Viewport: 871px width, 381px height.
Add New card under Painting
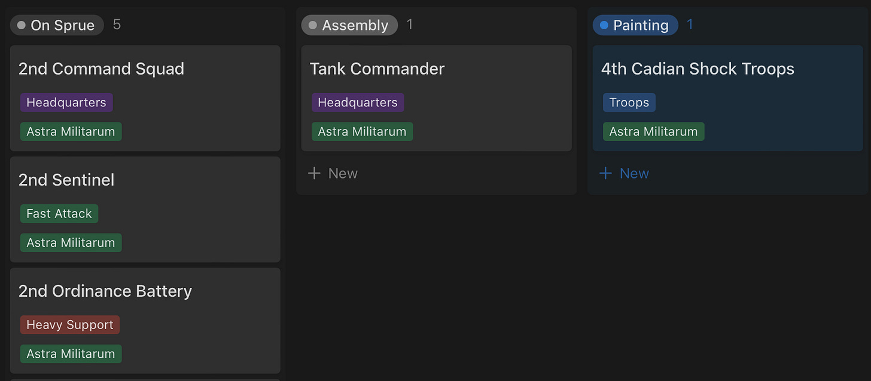(624, 173)
